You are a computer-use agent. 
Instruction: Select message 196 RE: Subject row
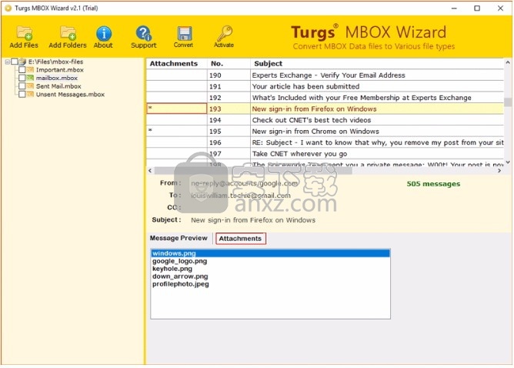325,142
